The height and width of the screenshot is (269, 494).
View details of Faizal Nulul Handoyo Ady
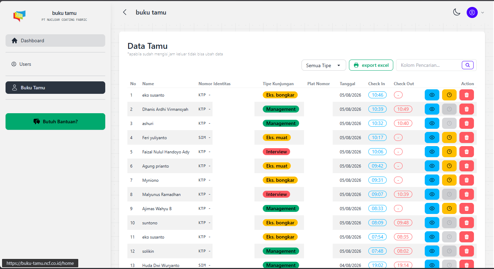pyautogui.click(x=432, y=152)
